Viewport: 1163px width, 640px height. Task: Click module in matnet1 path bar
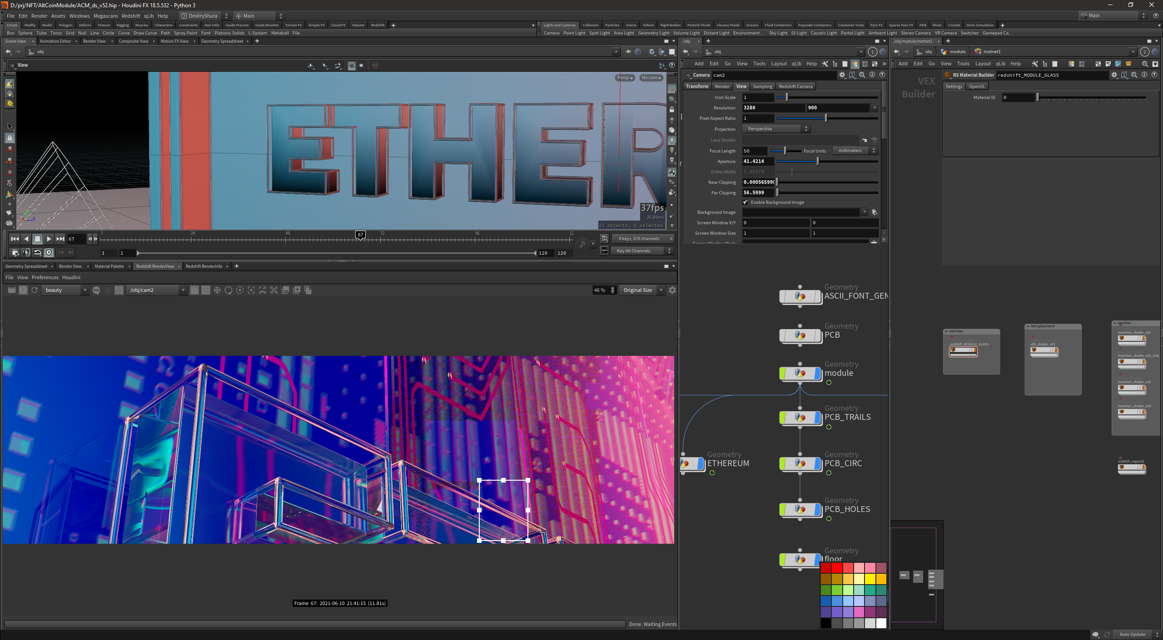[x=957, y=52]
